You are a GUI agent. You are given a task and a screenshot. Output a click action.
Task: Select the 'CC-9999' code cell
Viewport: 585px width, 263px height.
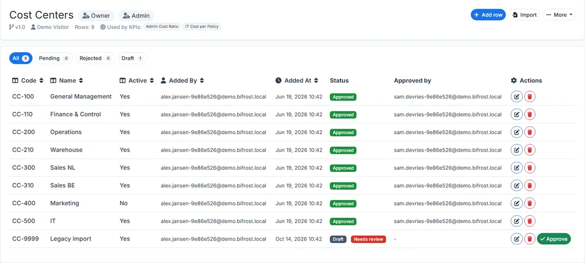[26, 239]
